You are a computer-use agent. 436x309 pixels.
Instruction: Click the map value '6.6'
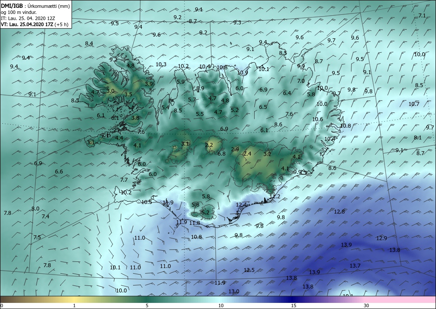(x=59, y=171)
